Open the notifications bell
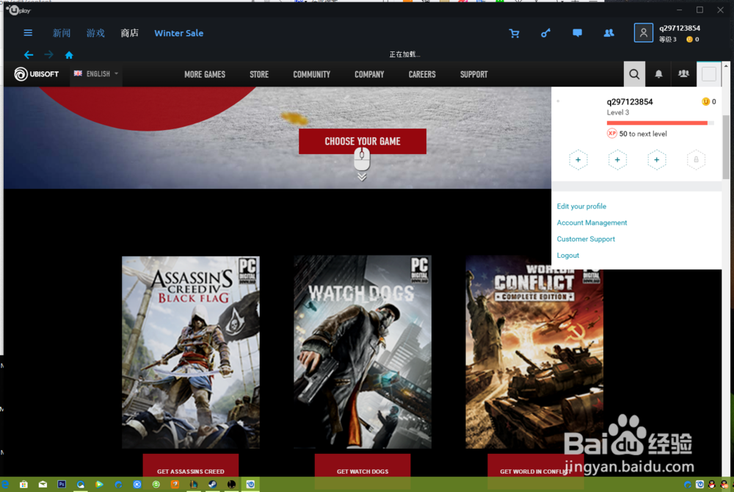The image size is (734, 492). 658,74
